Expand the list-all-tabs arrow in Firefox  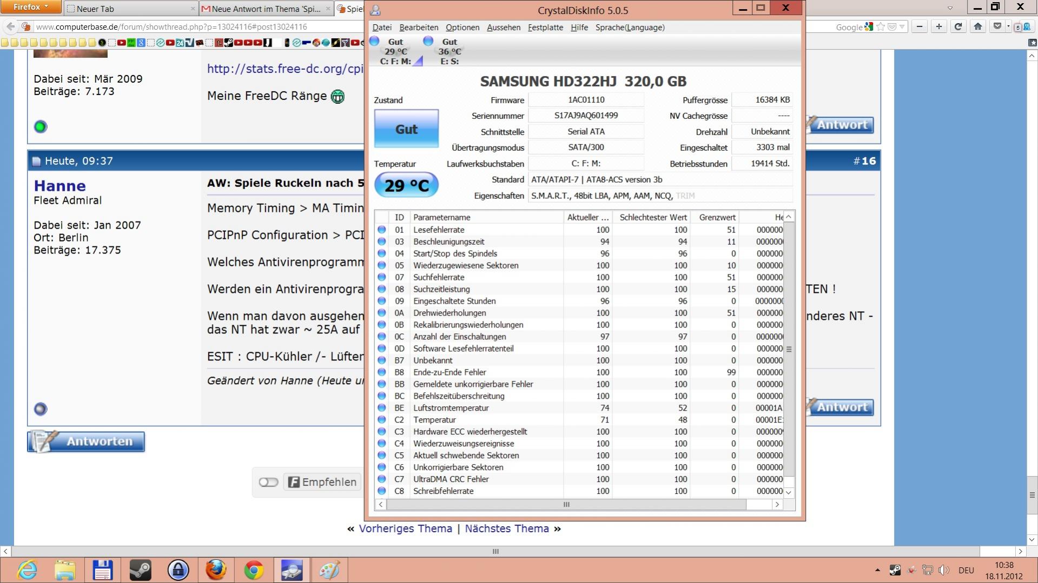coord(950,8)
